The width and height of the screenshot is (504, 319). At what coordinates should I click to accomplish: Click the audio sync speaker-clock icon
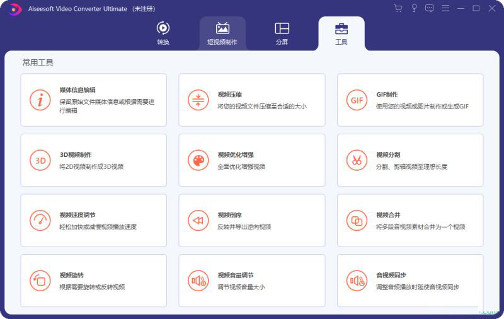click(x=357, y=281)
